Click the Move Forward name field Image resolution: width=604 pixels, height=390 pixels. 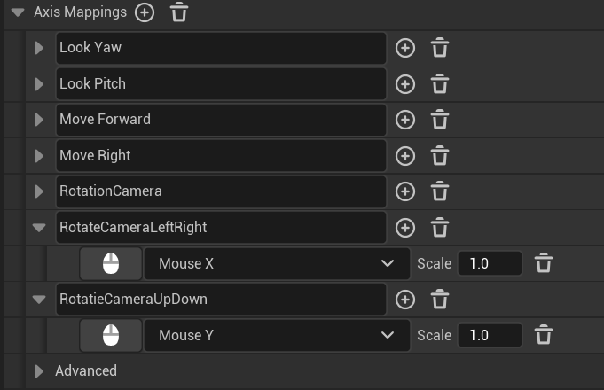(221, 120)
